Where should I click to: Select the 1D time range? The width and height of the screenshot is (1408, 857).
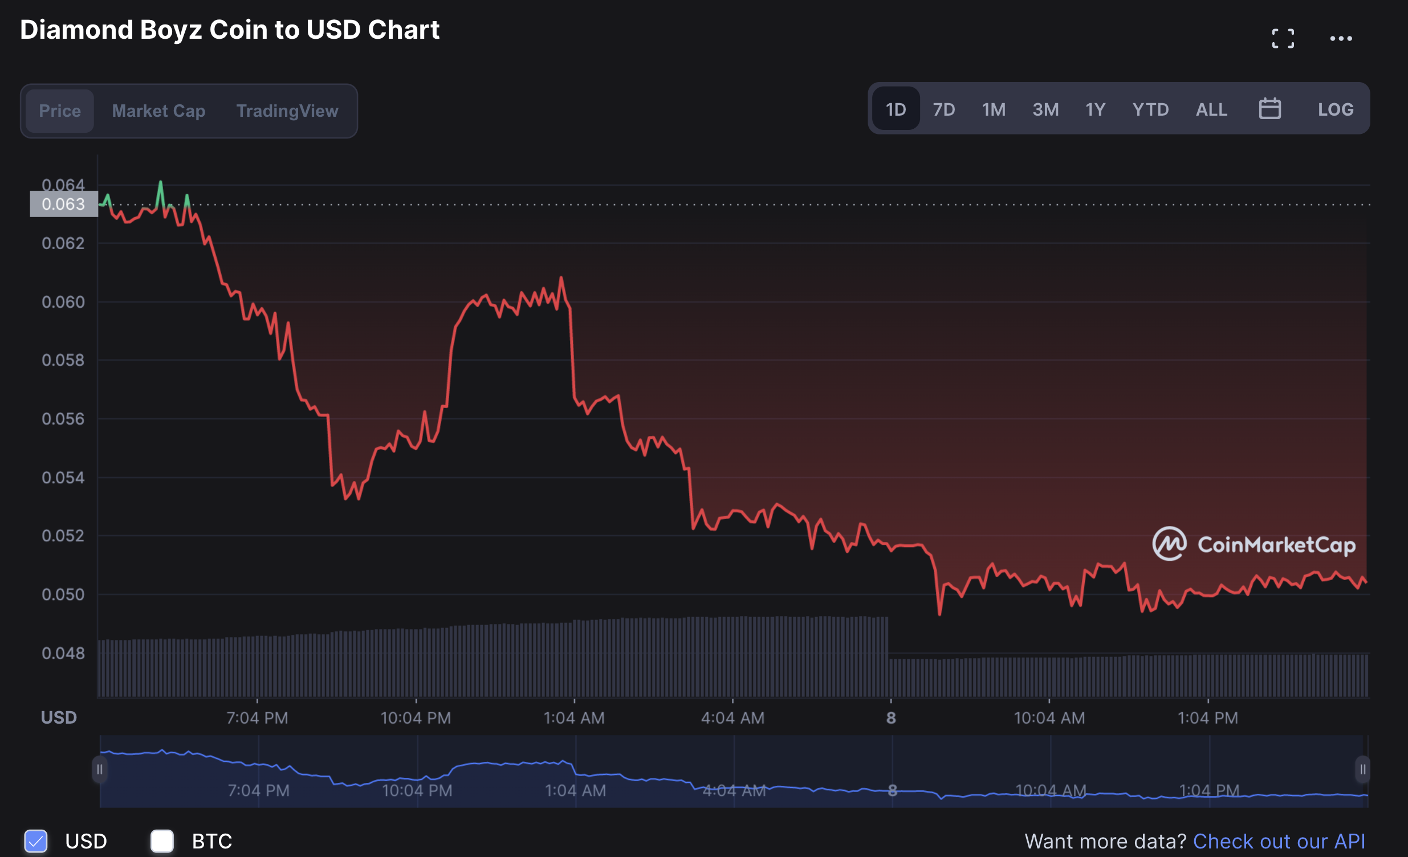[x=896, y=109]
